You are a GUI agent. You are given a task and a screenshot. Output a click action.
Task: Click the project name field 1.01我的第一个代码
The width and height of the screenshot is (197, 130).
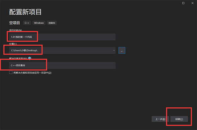pyautogui.click(x=62, y=37)
